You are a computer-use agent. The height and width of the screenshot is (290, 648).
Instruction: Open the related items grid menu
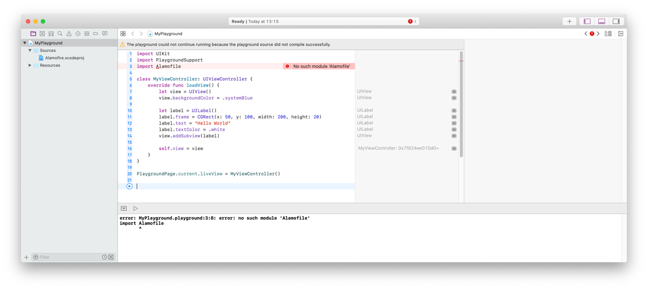123,34
